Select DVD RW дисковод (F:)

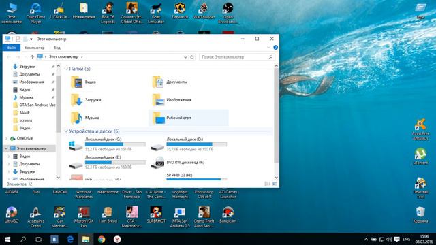point(178,162)
